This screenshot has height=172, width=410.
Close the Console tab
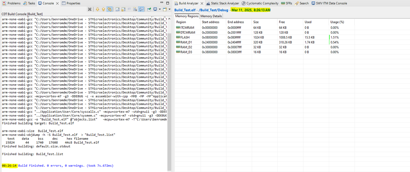pyautogui.click(x=57, y=3)
